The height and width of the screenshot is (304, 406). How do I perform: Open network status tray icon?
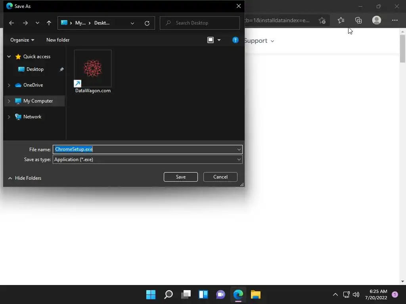tap(346, 294)
